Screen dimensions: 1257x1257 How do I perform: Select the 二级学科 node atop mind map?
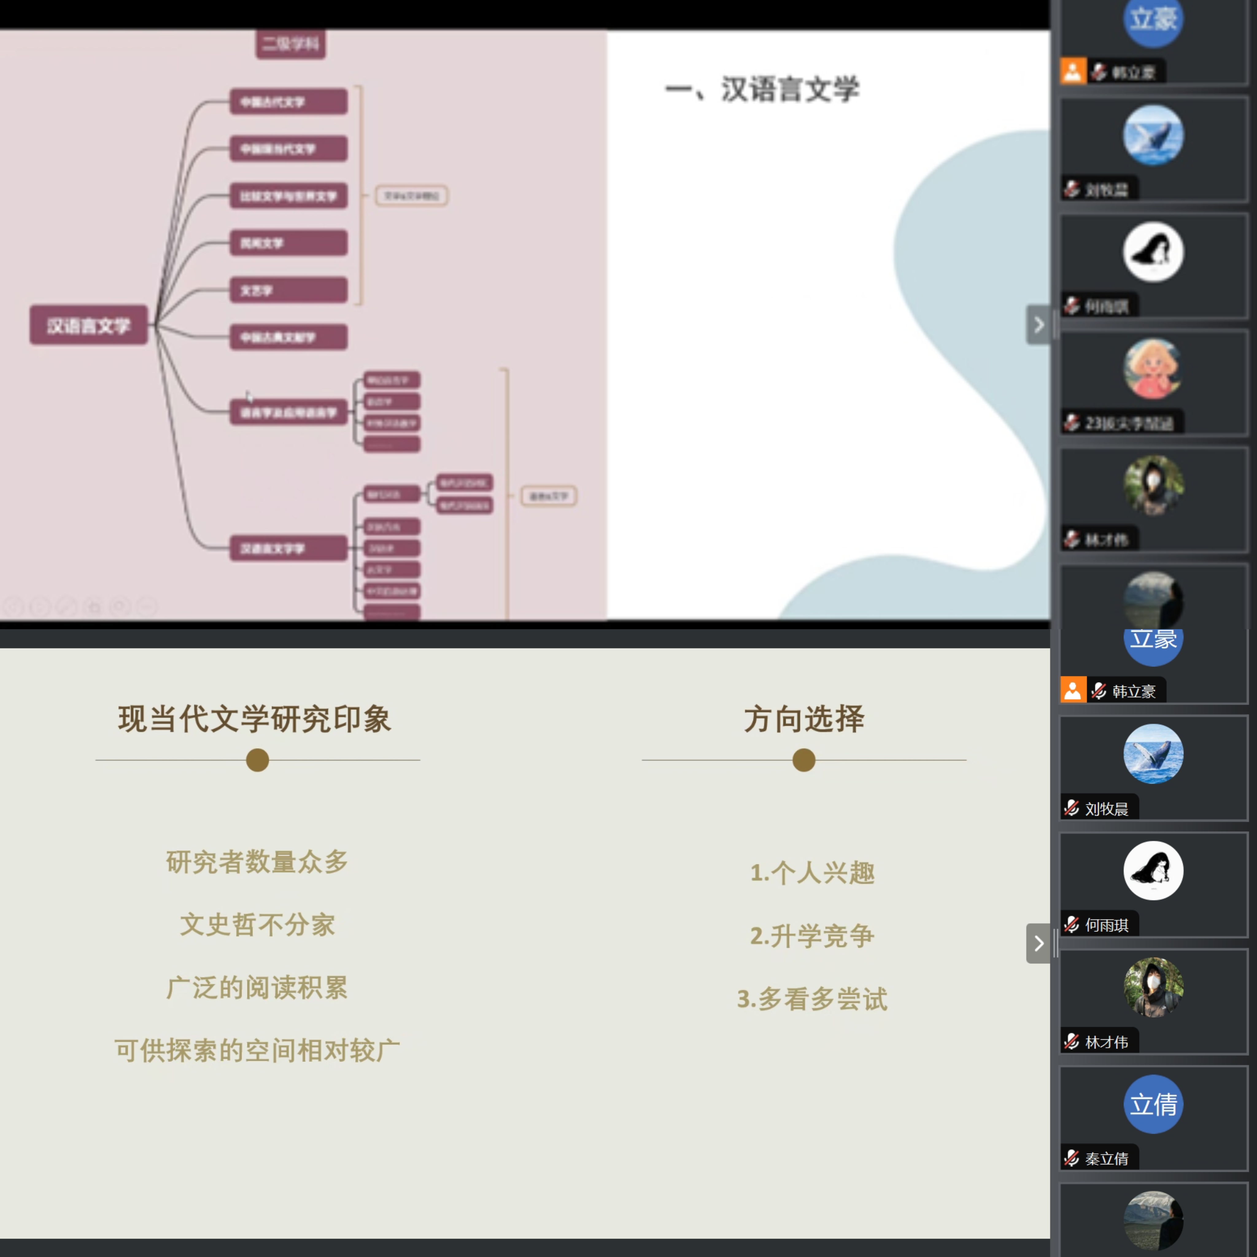point(290,44)
